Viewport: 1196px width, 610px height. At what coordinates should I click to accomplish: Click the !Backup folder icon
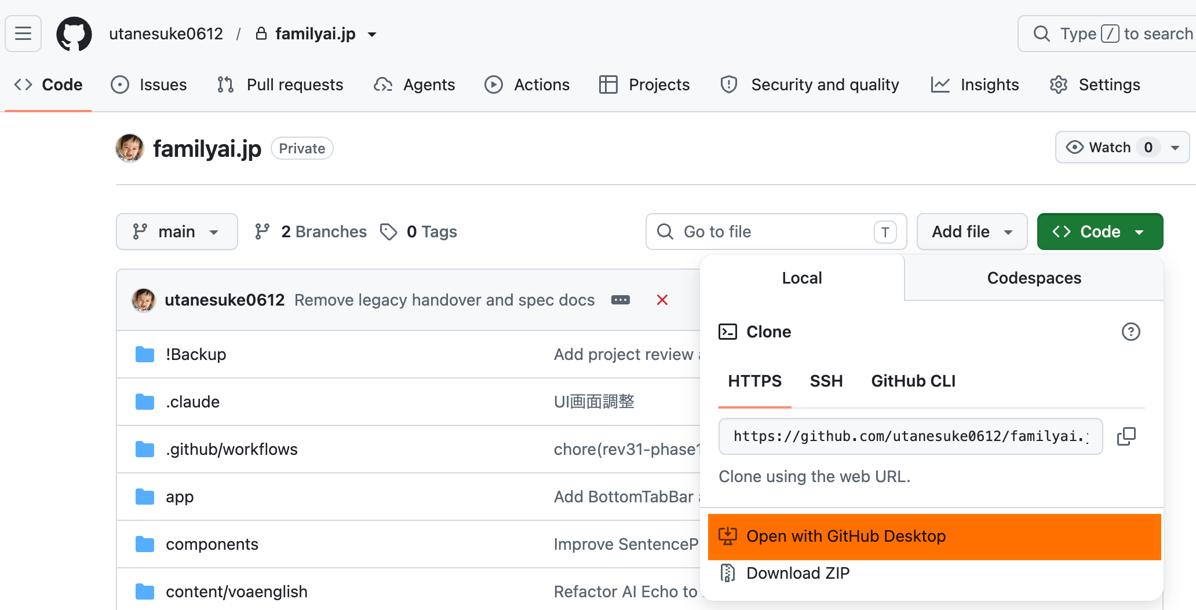[145, 354]
